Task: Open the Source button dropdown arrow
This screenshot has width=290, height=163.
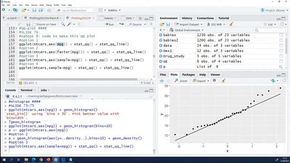Action: 145,24
